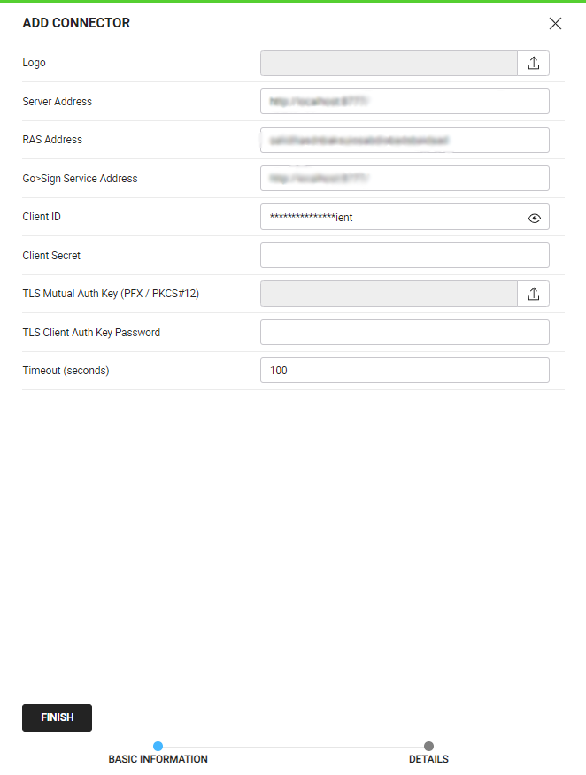Close the Add Connector dialog

tap(555, 24)
